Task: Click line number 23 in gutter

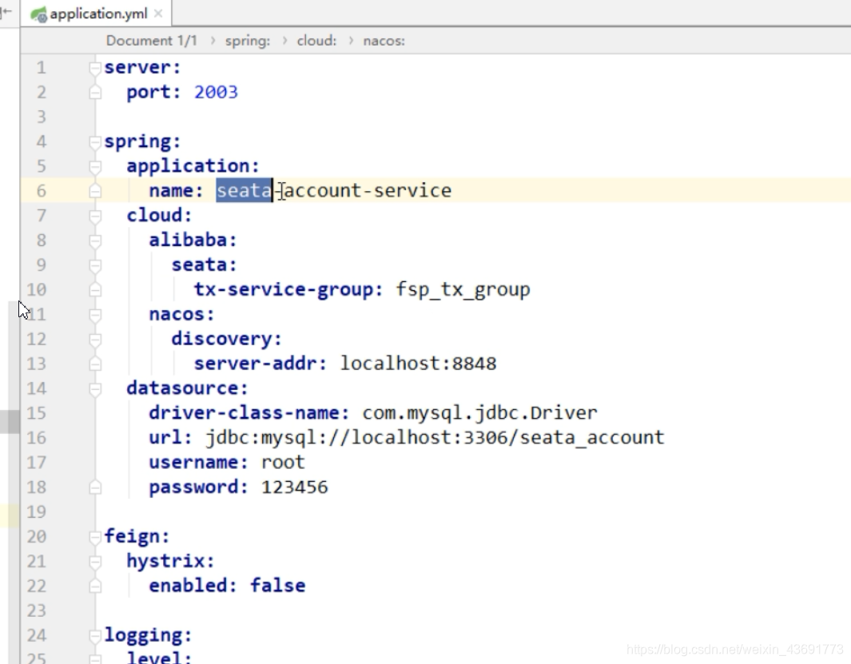Action: tap(36, 610)
